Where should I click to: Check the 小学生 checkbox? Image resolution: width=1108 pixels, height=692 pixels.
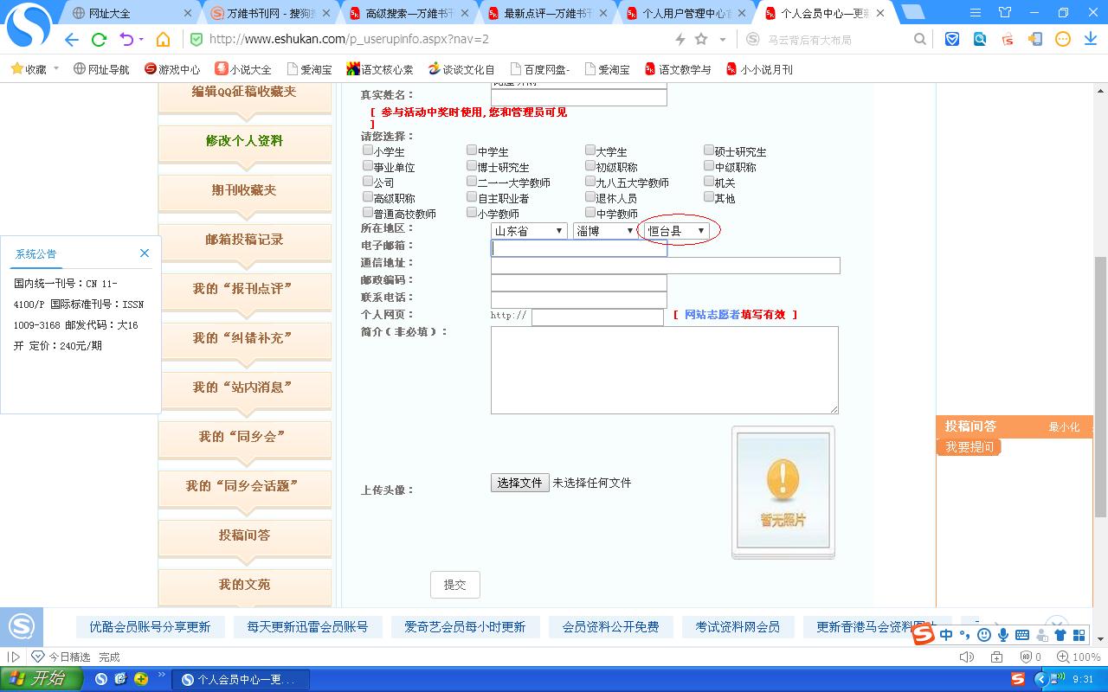click(x=368, y=151)
